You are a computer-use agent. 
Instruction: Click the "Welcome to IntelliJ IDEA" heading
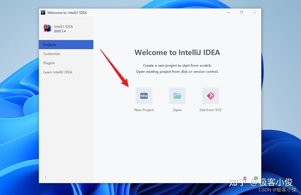177,52
